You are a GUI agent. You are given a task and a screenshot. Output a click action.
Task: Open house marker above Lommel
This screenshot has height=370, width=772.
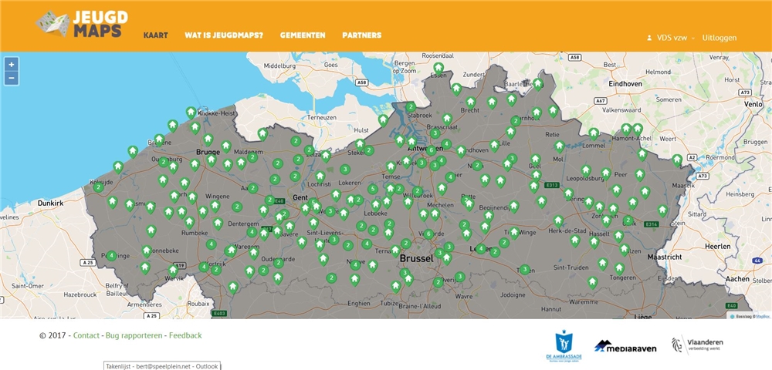(x=594, y=133)
